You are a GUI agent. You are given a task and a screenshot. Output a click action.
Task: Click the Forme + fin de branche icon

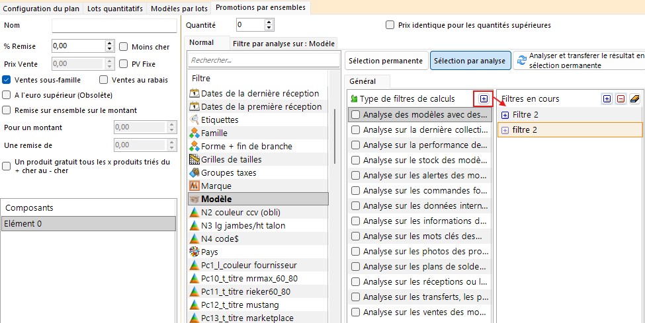[x=194, y=146]
